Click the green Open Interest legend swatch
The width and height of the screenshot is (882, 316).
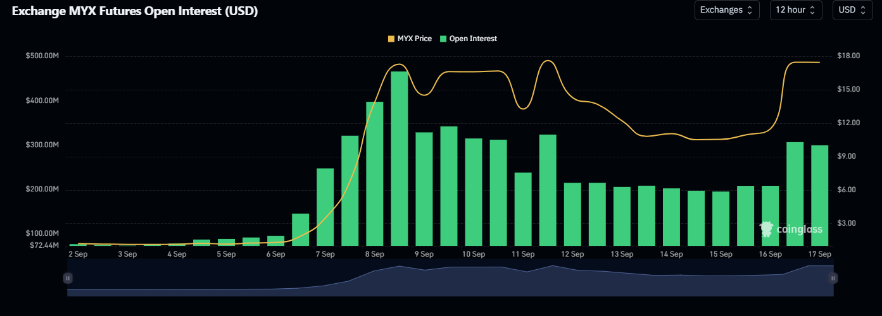(443, 39)
